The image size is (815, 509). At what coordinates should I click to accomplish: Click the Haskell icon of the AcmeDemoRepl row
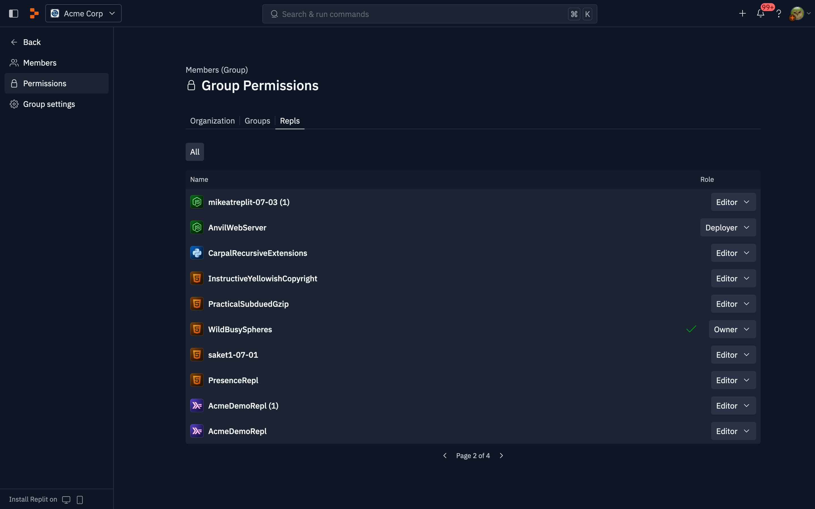[197, 431]
